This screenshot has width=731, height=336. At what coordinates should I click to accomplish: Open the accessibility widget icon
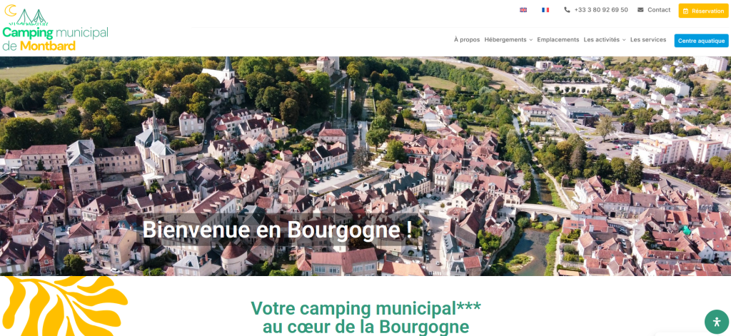click(716, 322)
